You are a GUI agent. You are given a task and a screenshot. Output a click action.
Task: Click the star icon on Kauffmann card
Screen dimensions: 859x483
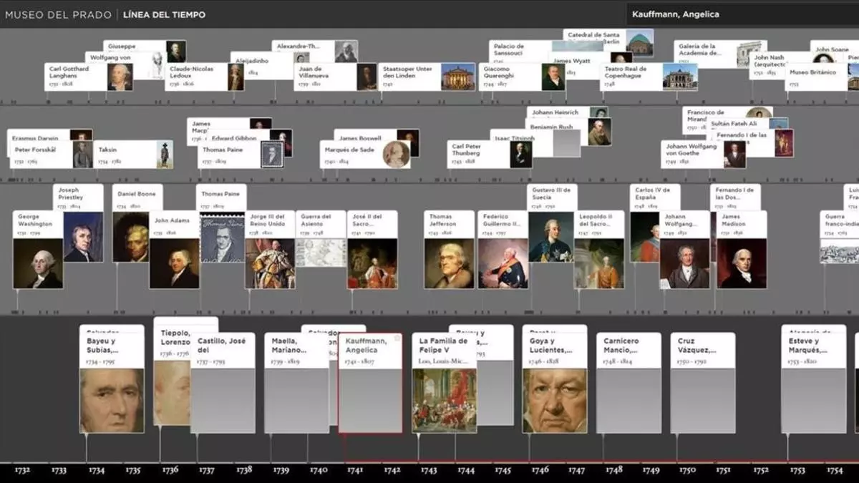point(397,338)
